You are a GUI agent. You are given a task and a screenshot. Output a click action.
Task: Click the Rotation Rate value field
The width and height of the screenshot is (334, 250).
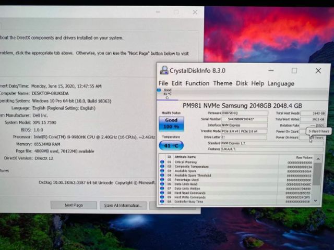[312, 126]
